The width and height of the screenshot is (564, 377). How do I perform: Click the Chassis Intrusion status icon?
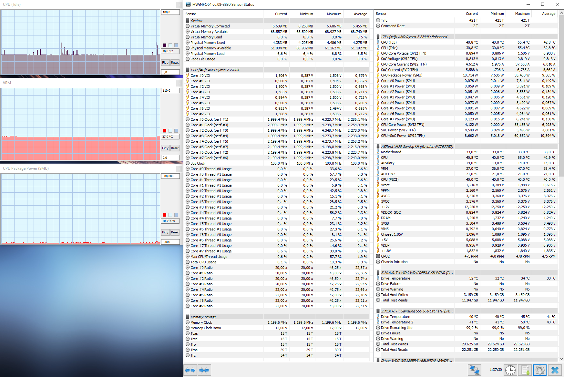[x=378, y=262]
